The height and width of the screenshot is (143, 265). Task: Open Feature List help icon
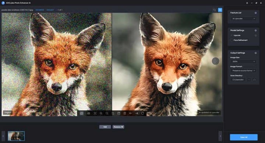pyautogui.click(x=255, y=13)
